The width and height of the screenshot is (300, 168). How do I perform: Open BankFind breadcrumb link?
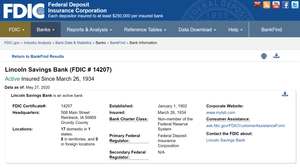(x=117, y=43)
